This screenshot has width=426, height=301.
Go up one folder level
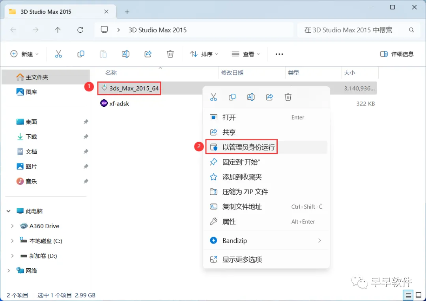tap(58, 30)
